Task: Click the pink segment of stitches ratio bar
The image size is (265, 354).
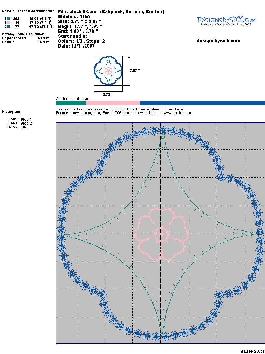Action: click(x=113, y=103)
